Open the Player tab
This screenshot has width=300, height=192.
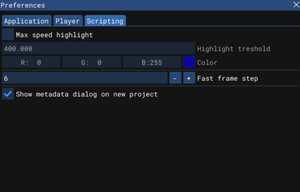(x=68, y=21)
